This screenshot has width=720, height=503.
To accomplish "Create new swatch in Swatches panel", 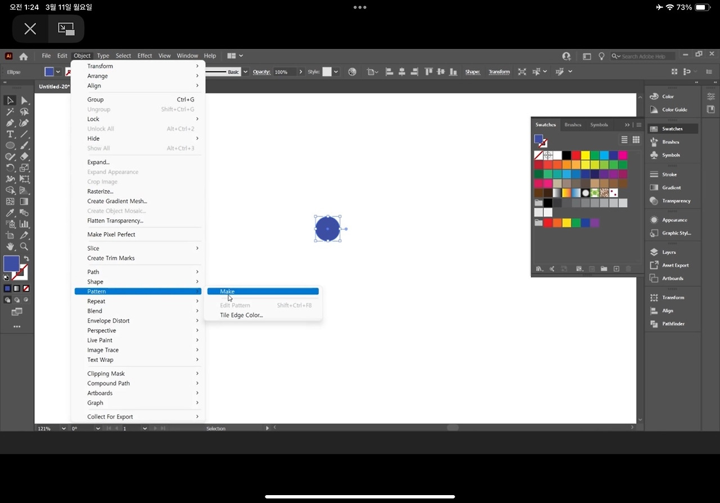I will (616, 269).
